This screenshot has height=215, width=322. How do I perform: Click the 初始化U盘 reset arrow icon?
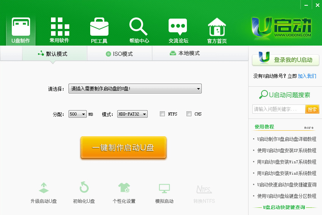(84, 187)
